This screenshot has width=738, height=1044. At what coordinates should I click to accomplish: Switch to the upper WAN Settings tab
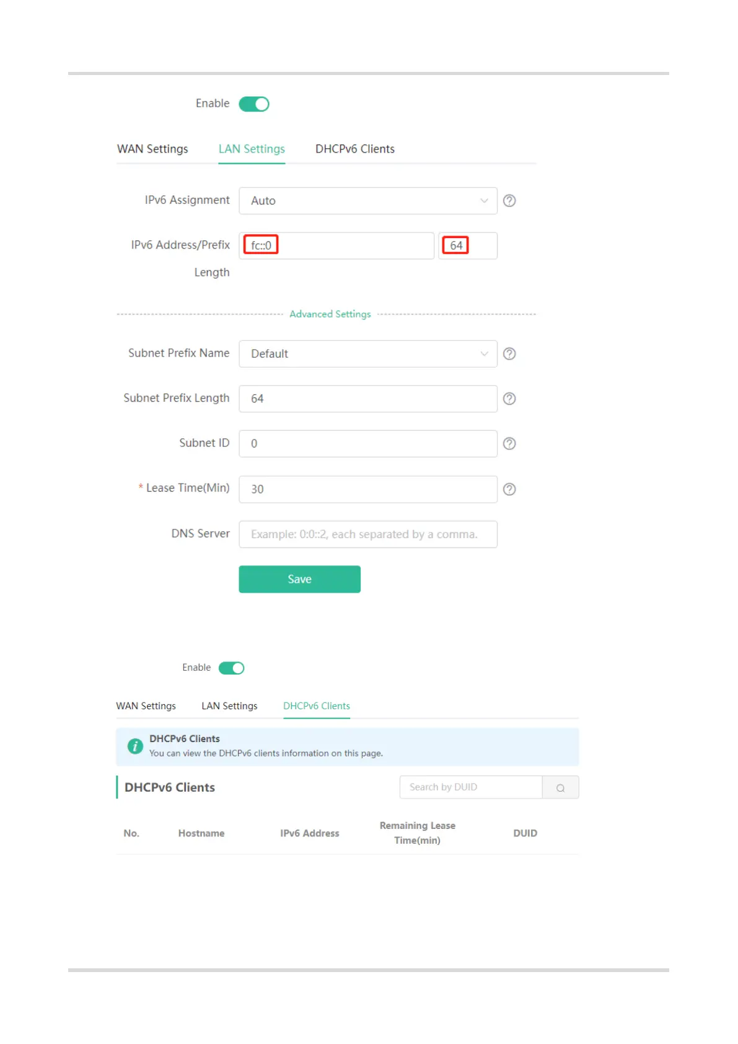(152, 149)
